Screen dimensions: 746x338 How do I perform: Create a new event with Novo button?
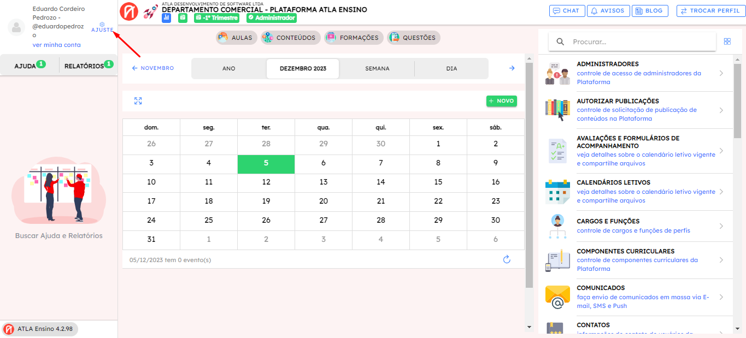[x=502, y=101]
